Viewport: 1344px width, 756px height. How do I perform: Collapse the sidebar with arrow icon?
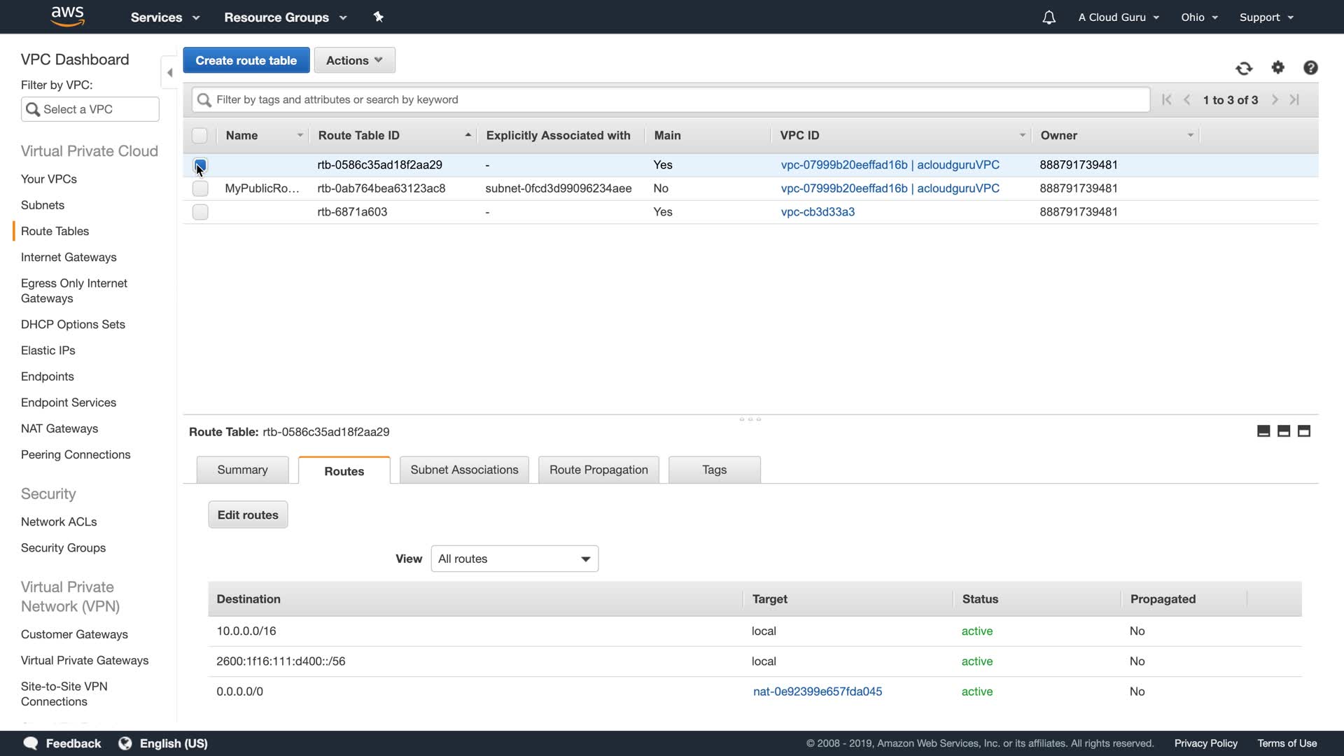(169, 72)
